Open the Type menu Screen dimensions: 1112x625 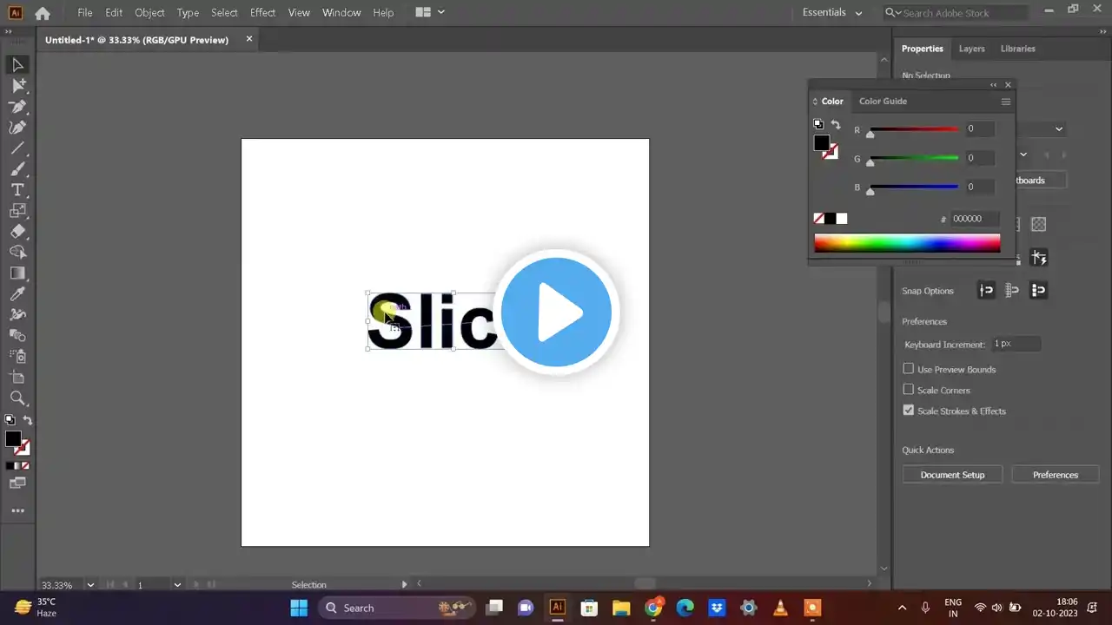pos(188,13)
